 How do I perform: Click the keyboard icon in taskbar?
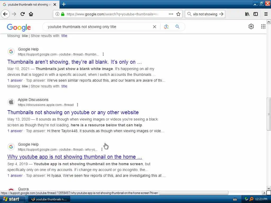235,199
